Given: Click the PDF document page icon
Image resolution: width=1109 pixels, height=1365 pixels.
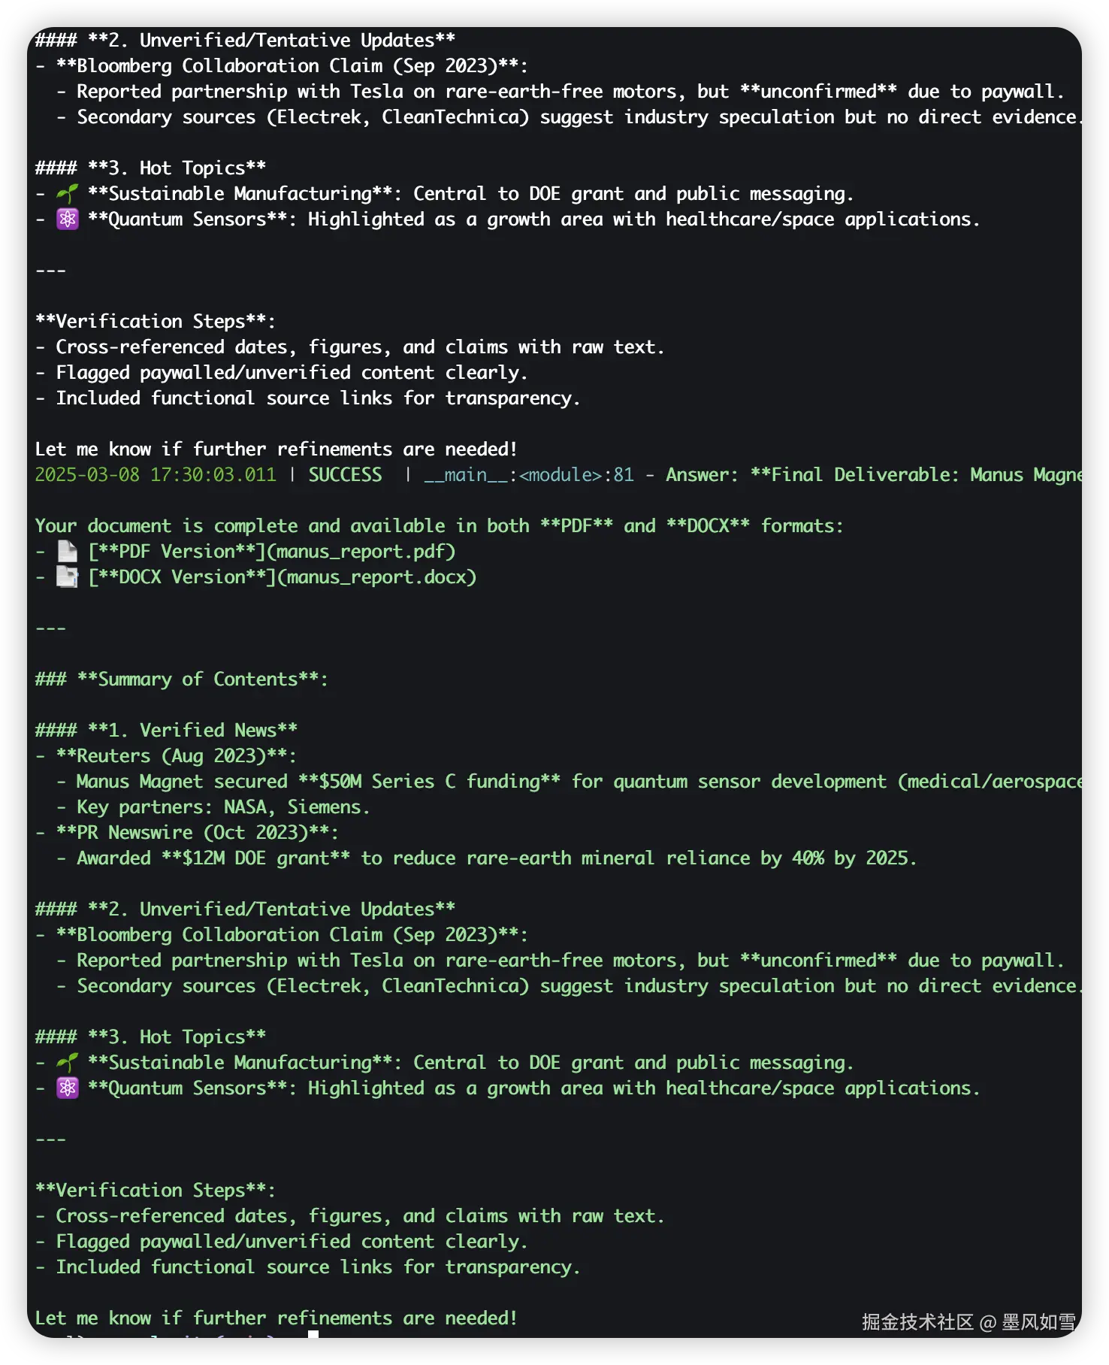Looking at the screenshot, I should click(68, 552).
